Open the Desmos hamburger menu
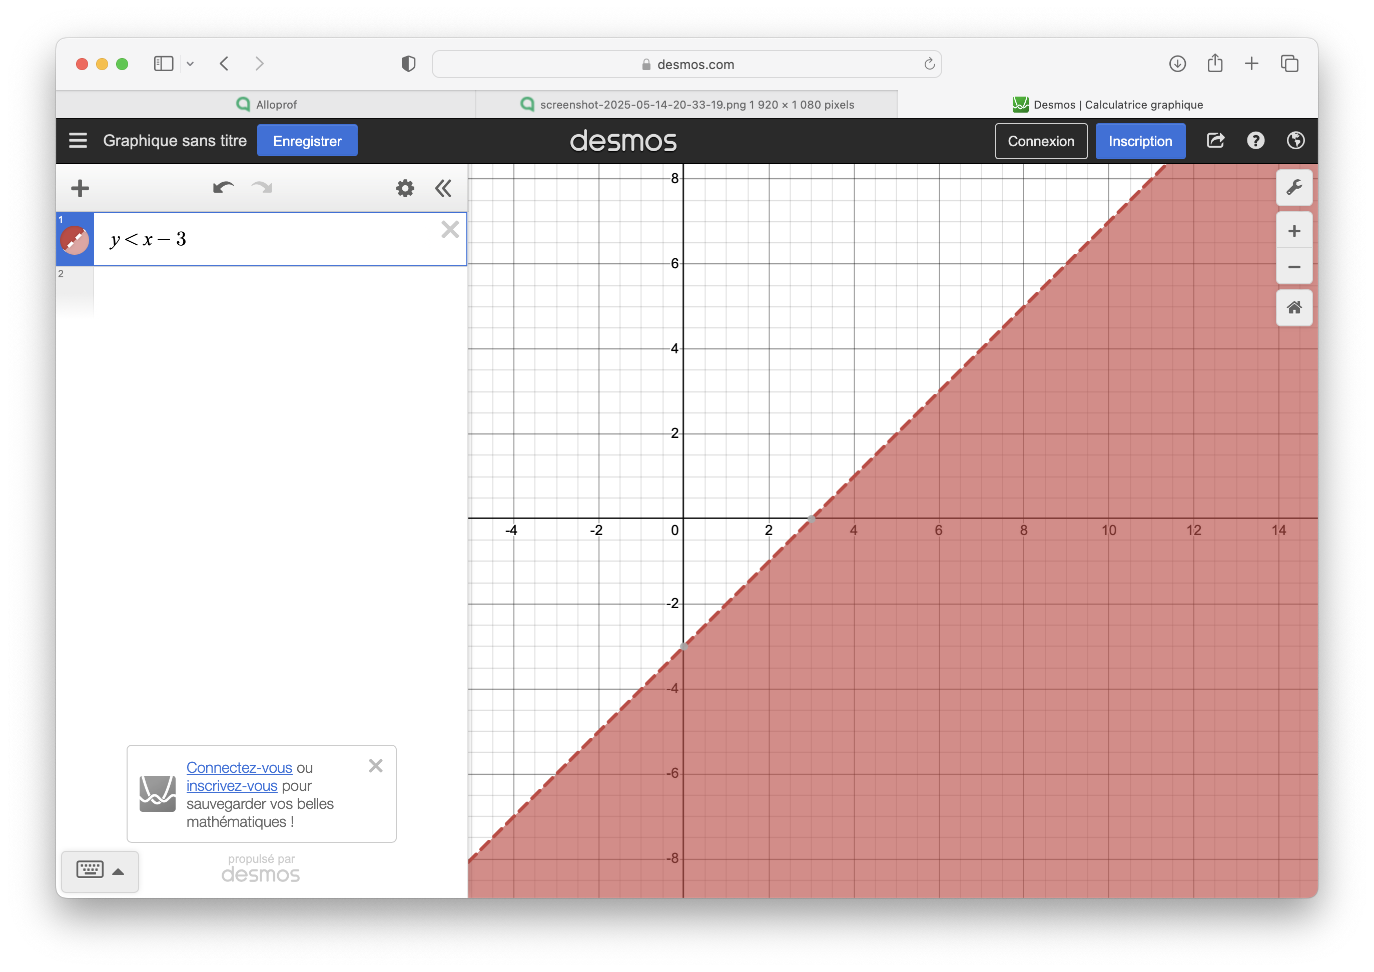The width and height of the screenshot is (1374, 972). pyautogui.click(x=78, y=141)
